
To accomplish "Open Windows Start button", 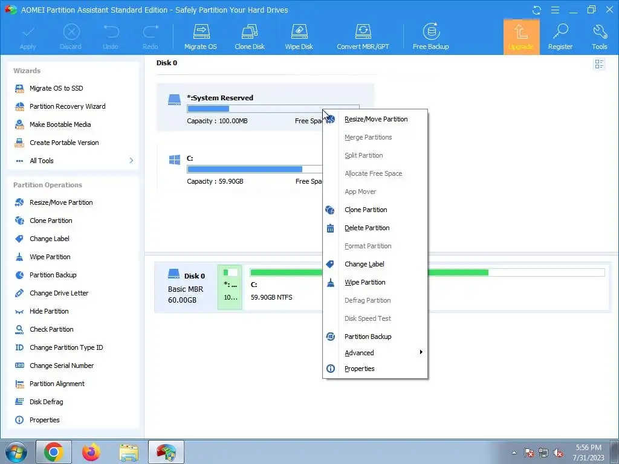I will (16, 452).
